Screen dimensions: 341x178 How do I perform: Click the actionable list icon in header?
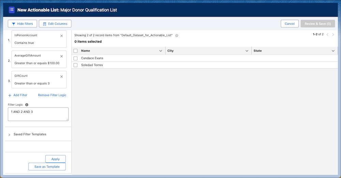(12, 10)
